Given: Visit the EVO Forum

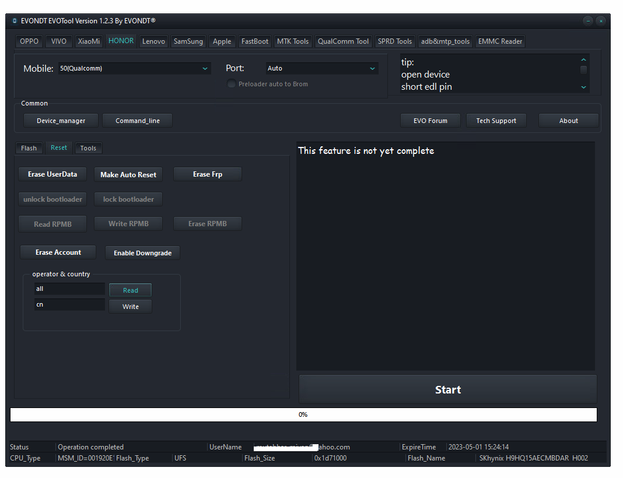Looking at the screenshot, I should (x=430, y=121).
